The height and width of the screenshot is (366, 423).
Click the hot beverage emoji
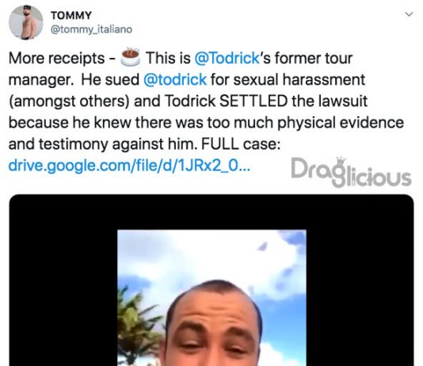[130, 57]
